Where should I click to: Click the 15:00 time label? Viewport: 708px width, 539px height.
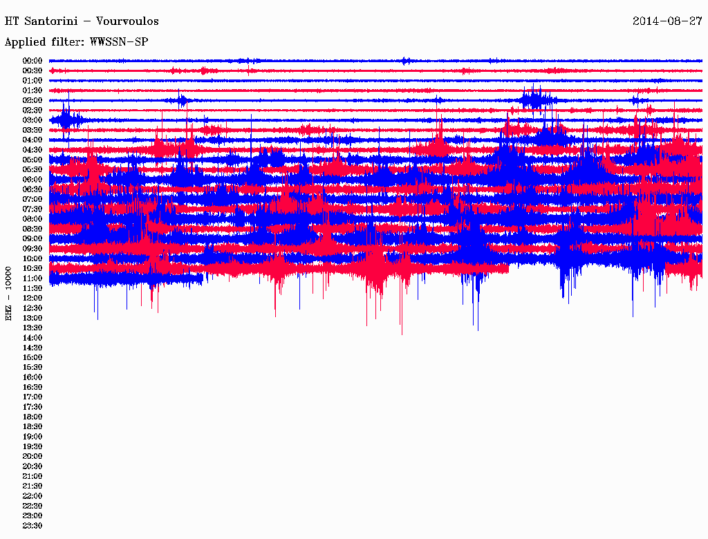point(32,357)
